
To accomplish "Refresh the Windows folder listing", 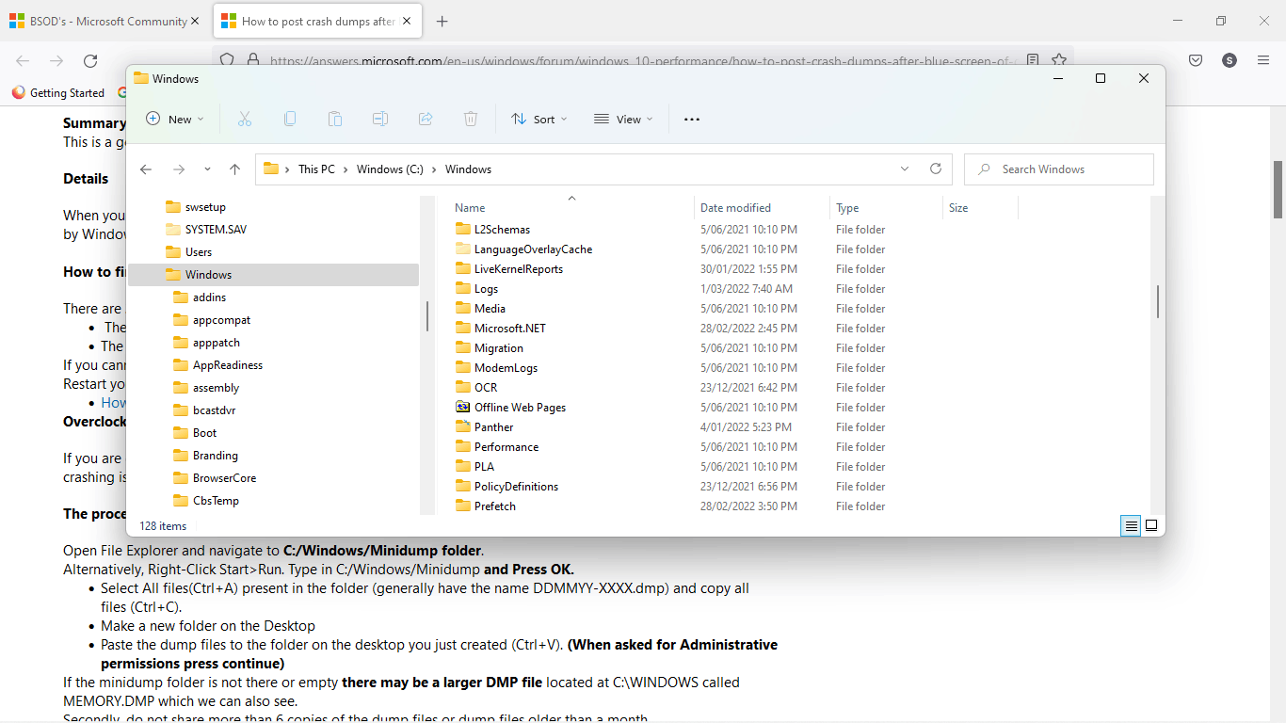I will point(936,169).
